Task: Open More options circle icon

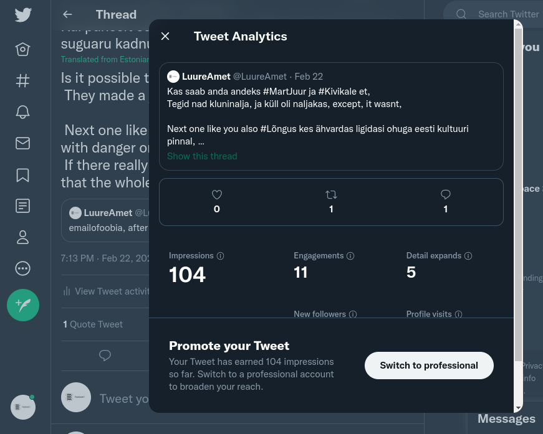Action: click(x=23, y=268)
